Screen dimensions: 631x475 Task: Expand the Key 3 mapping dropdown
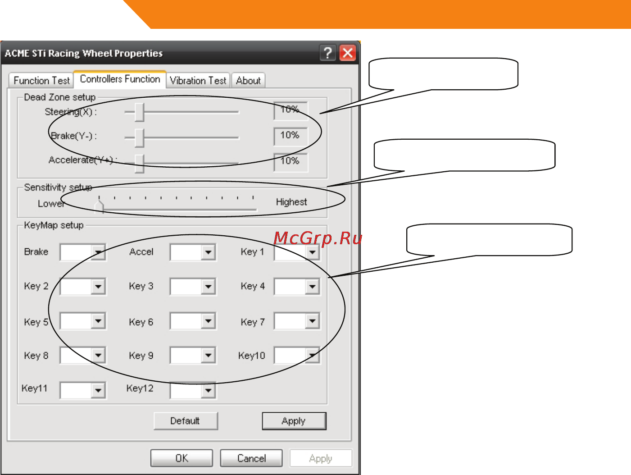pos(208,286)
